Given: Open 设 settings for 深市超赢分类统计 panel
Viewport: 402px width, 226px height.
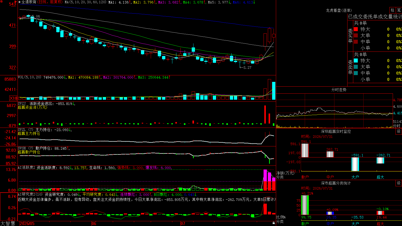Looking at the screenshot, I should click(x=399, y=183).
